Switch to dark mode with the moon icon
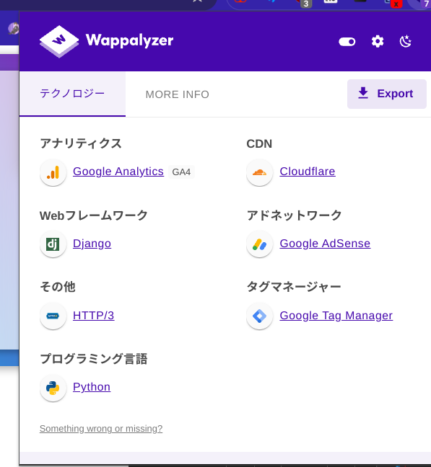431x467 pixels. point(405,41)
